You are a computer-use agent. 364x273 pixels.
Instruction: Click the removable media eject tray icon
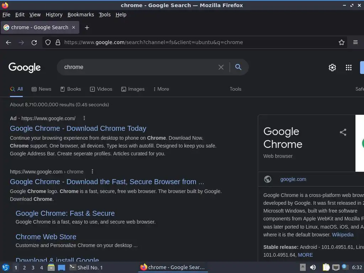[x=303, y=267]
